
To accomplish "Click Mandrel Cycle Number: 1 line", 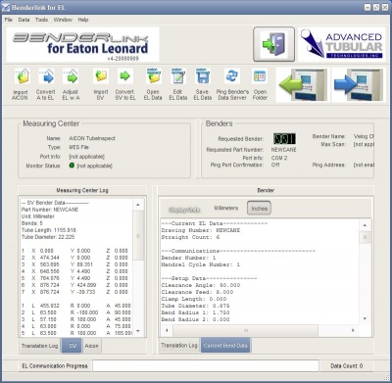I will [201, 264].
